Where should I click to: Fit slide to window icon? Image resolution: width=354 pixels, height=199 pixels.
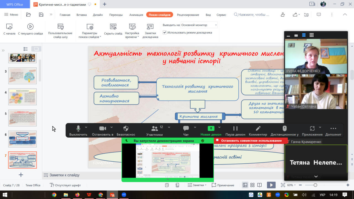[283, 185]
